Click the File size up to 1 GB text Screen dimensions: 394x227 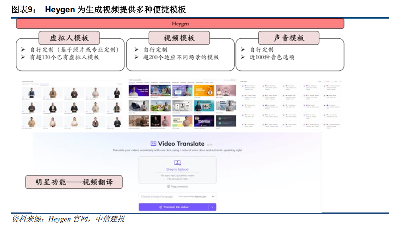(x=177, y=179)
